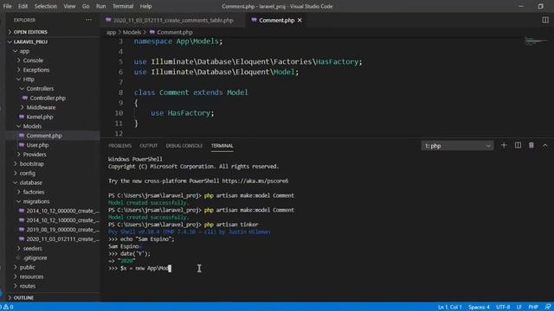
Task: Open the Help menu
Action: (x=145, y=6)
